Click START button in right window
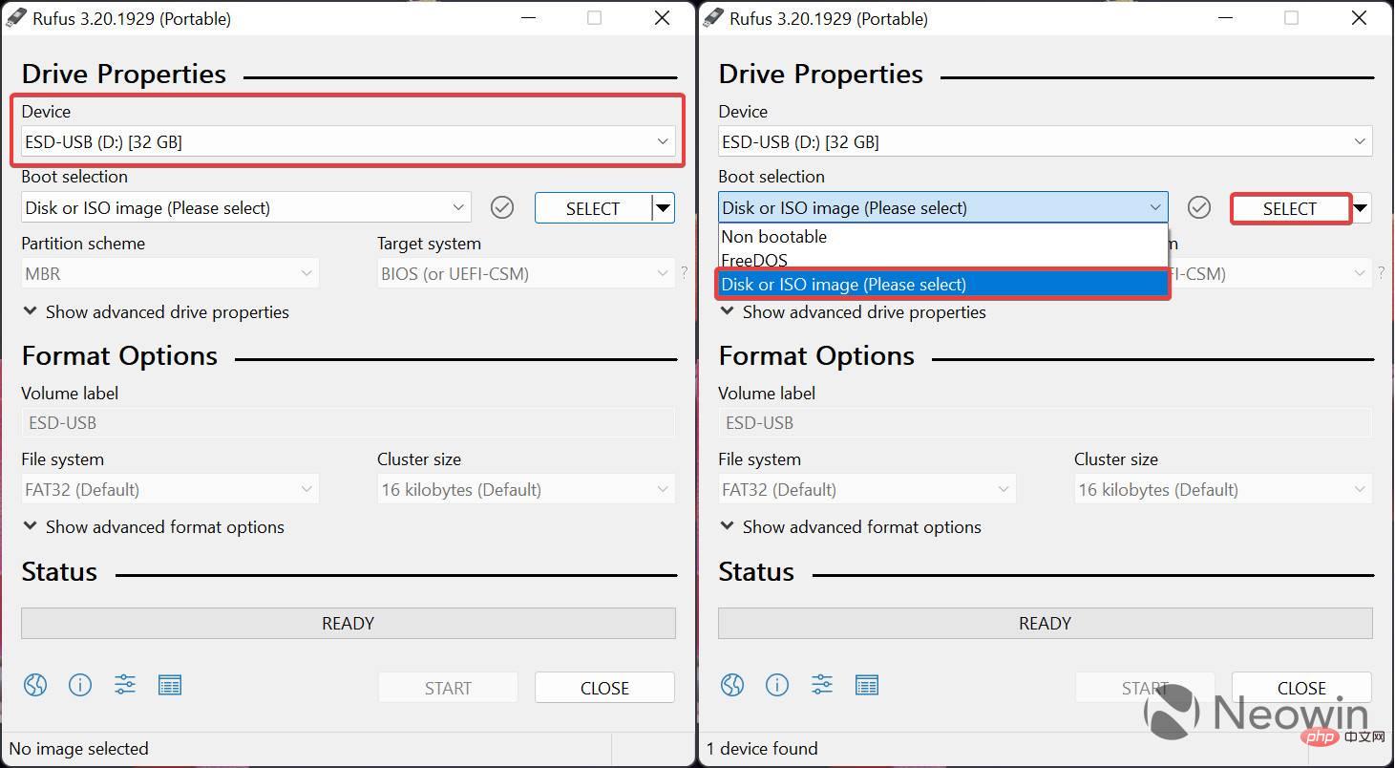This screenshot has width=1395, height=768. [x=1145, y=688]
